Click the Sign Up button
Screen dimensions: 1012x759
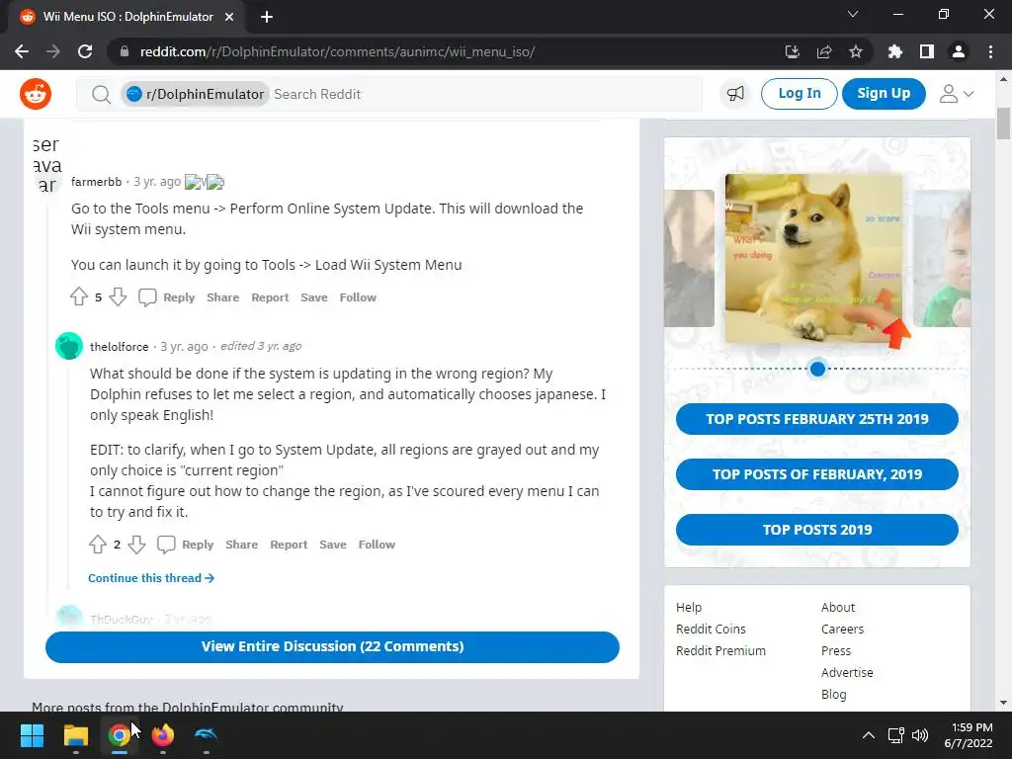[x=884, y=94]
